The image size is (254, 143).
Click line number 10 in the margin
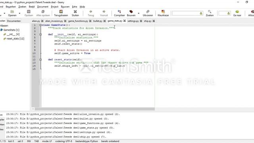pos(34,53)
